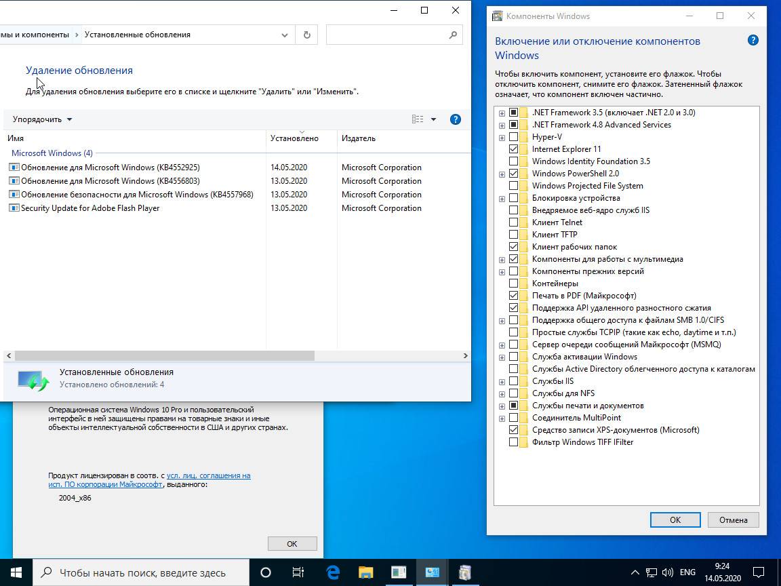Open the Упорядочить dropdown menu
The image size is (781, 586).
[42, 119]
